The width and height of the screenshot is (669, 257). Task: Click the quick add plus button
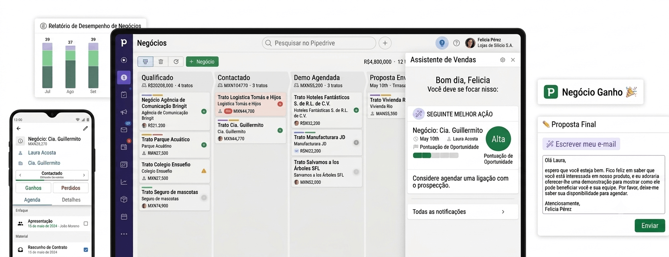pos(385,43)
